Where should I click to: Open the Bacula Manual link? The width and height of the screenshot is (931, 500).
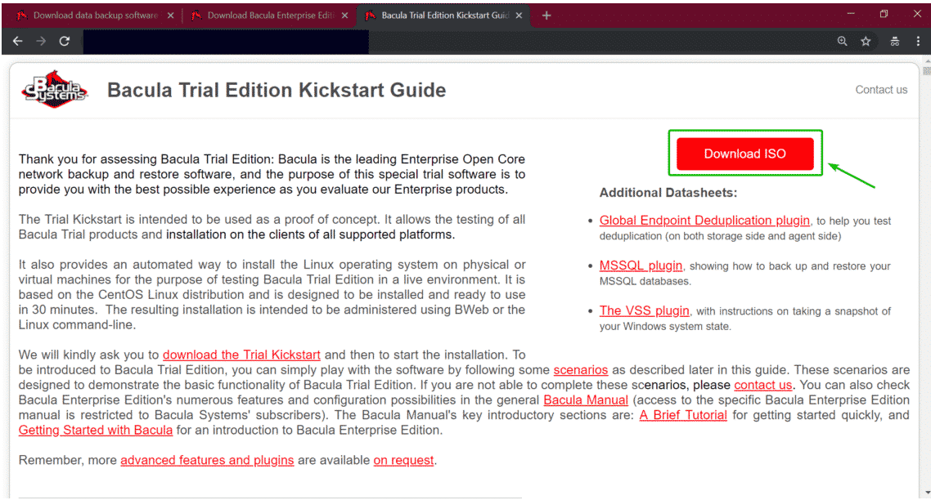click(x=586, y=400)
